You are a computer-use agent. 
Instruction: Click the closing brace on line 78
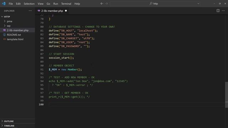[x=50, y=19]
